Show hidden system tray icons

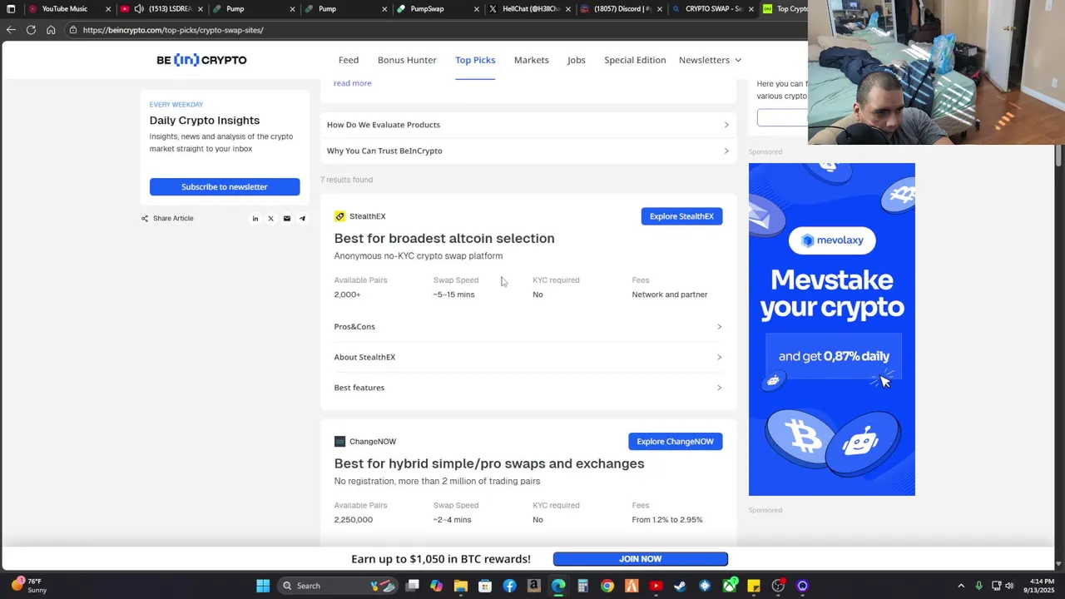click(x=961, y=586)
